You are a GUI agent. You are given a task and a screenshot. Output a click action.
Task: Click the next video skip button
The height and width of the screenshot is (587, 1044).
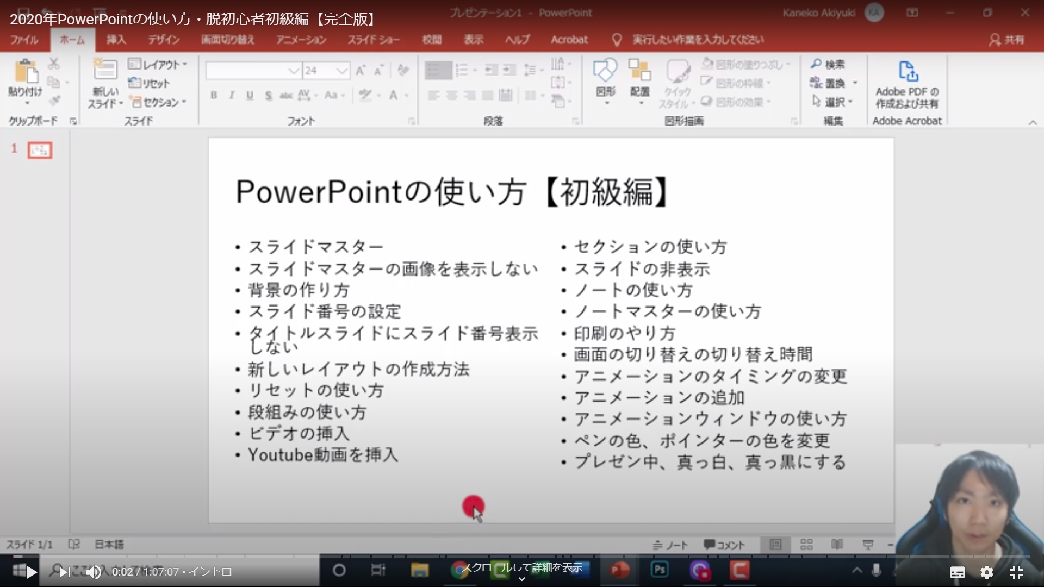pos(65,572)
